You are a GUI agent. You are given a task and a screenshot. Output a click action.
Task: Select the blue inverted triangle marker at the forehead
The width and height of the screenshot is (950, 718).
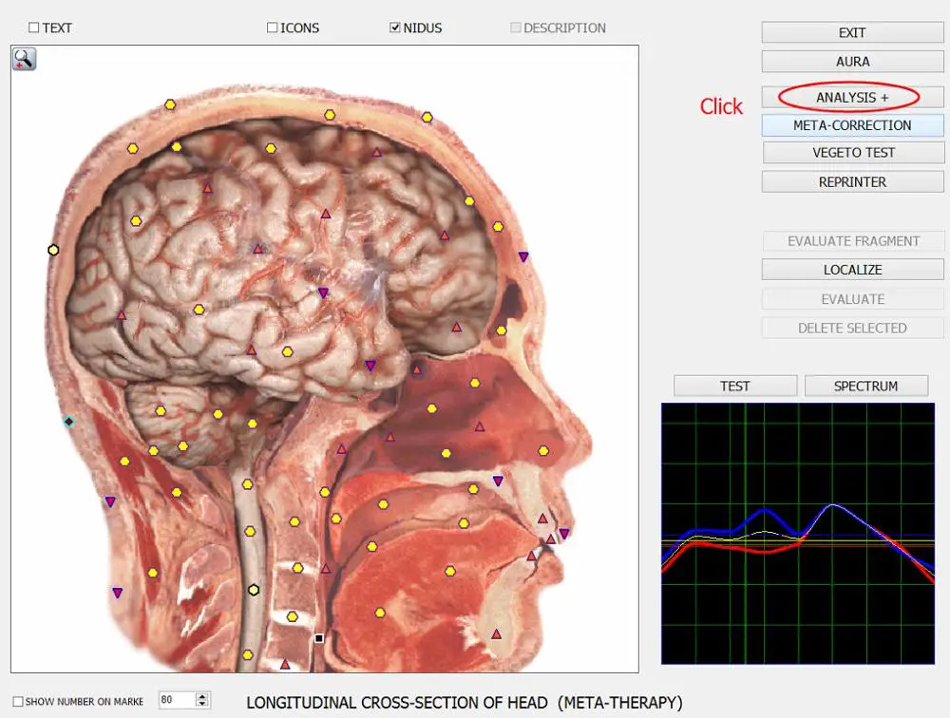[x=523, y=256]
